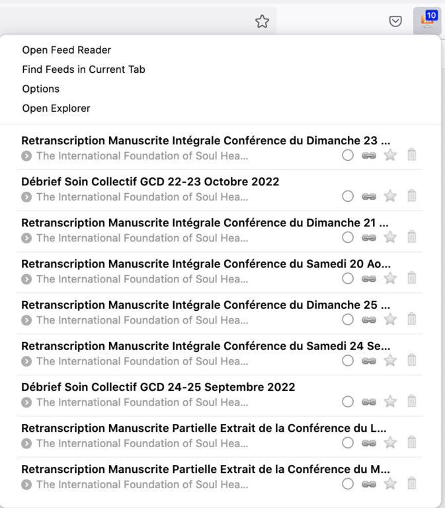Delete the Conférence du Dimanche 23 entry with trash icon

point(412,155)
